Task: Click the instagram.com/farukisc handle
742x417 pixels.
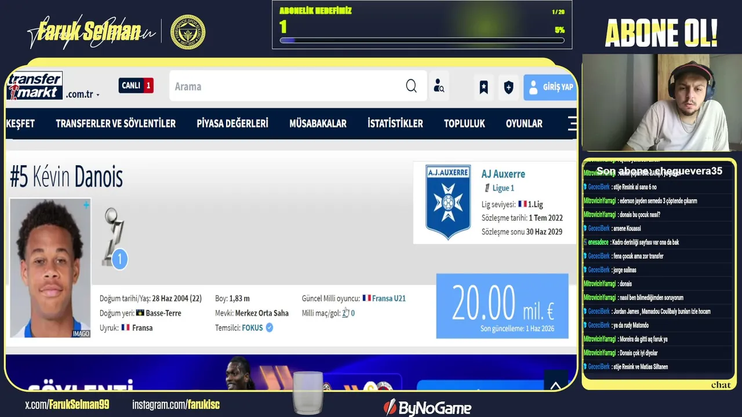Action: (x=176, y=405)
